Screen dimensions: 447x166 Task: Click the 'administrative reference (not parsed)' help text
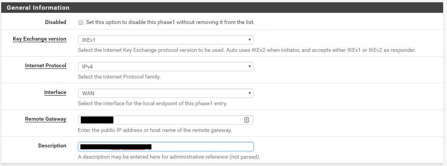(x=169, y=157)
